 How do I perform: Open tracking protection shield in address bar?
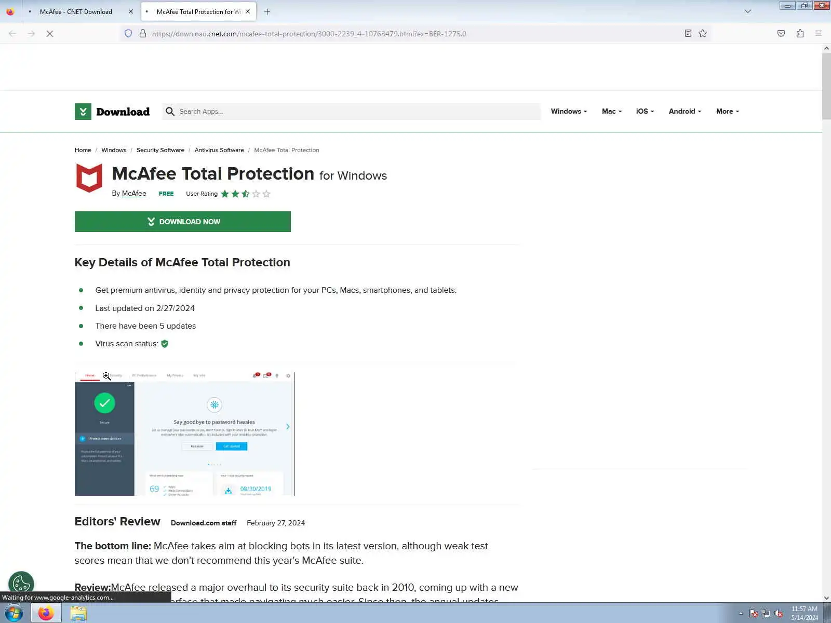pos(128,34)
